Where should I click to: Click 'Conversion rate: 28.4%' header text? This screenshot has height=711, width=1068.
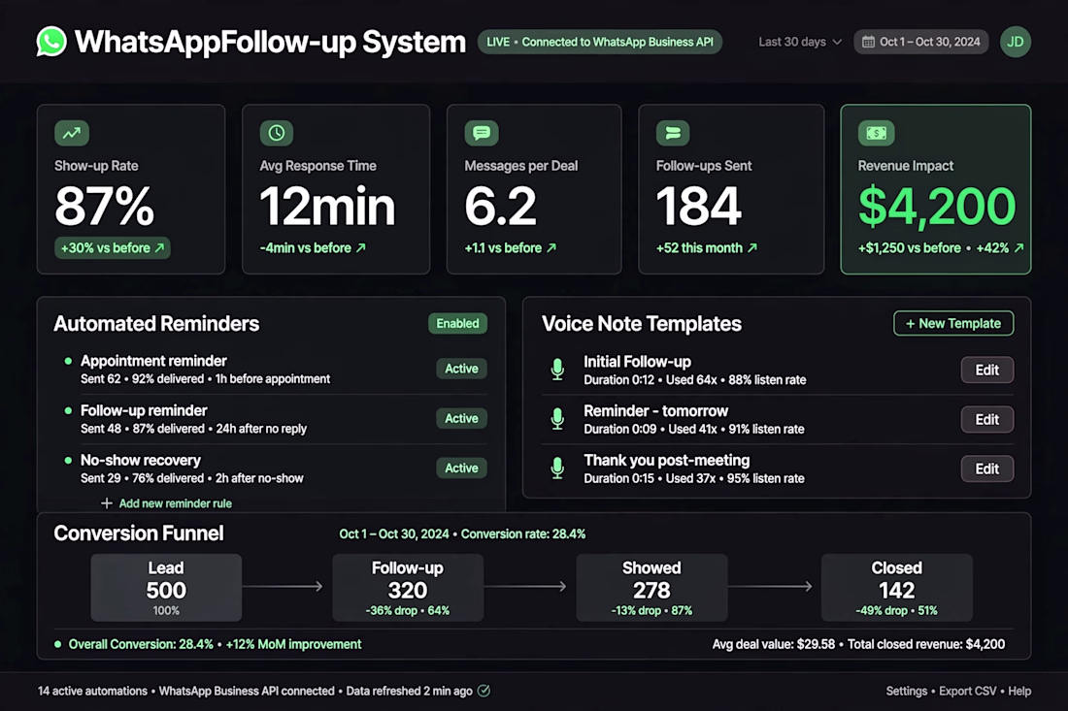tap(523, 534)
